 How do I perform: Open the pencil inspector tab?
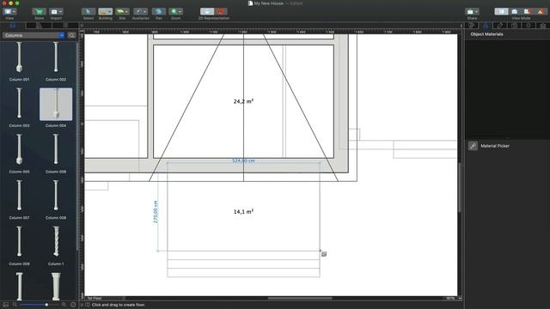[500, 25]
